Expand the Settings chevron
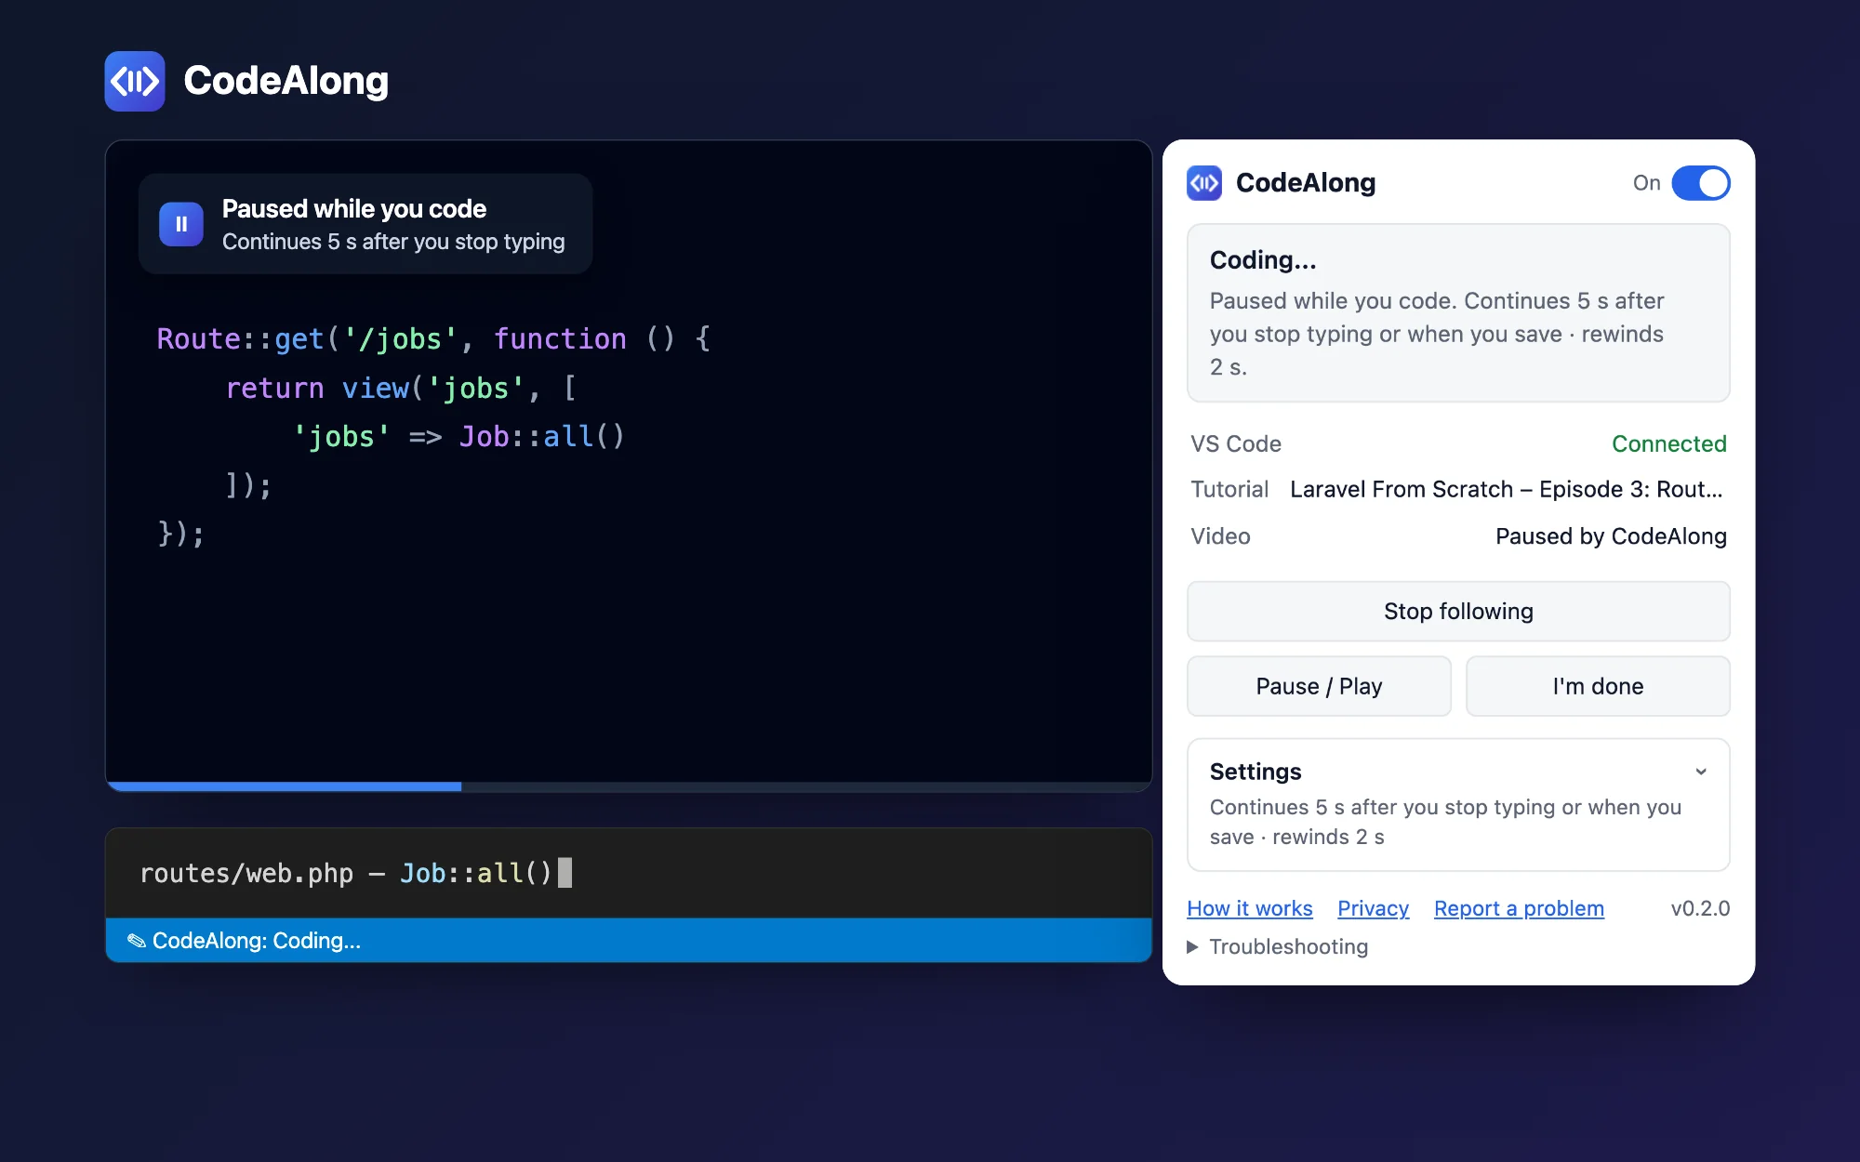Viewport: 1860px width, 1162px height. (1701, 772)
